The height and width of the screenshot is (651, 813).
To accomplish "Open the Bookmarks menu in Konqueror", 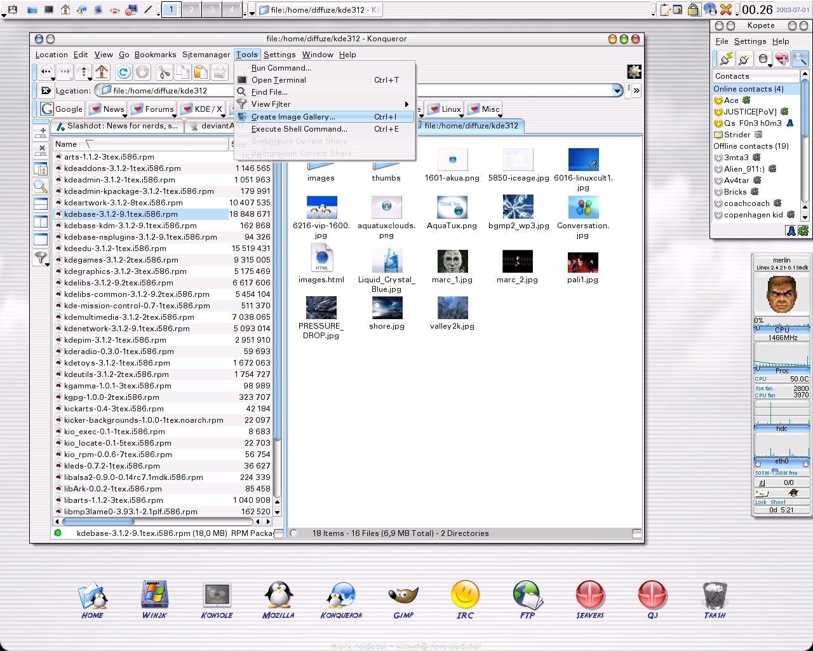I will 155,55.
